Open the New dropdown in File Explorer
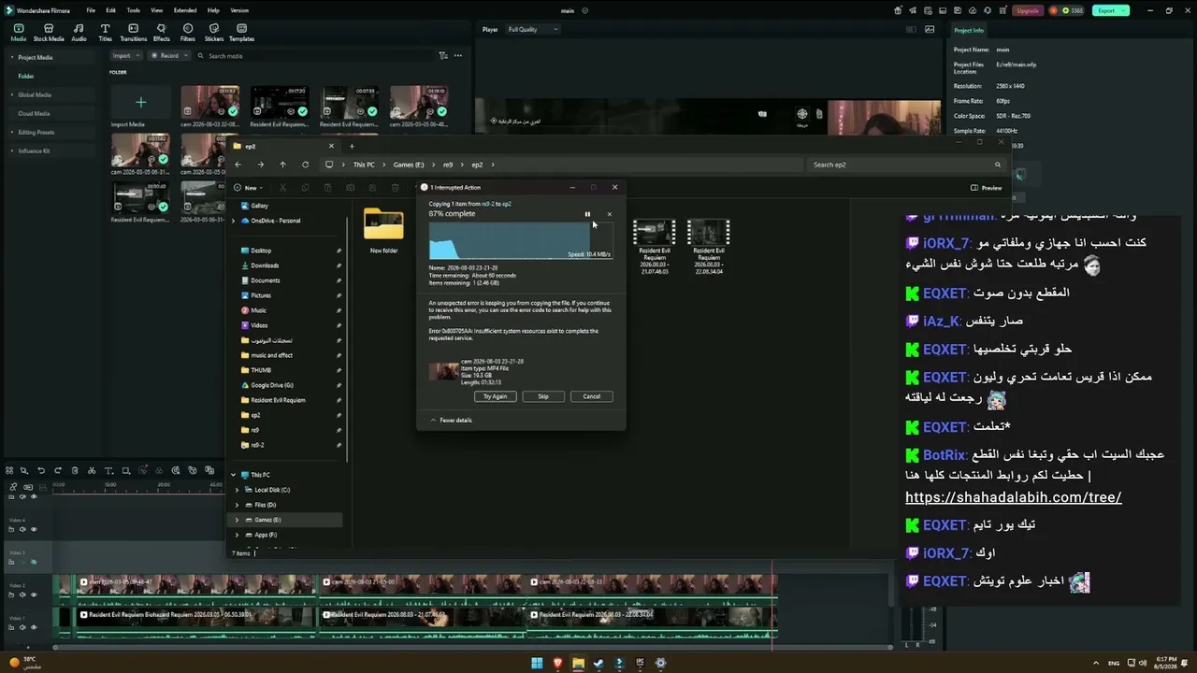1197x673 pixels. 249,188
